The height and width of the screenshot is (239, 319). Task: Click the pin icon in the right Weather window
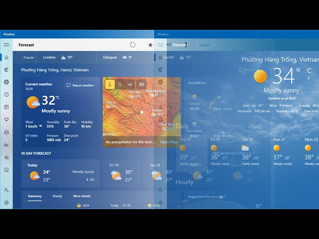click(x=168, y=45)
